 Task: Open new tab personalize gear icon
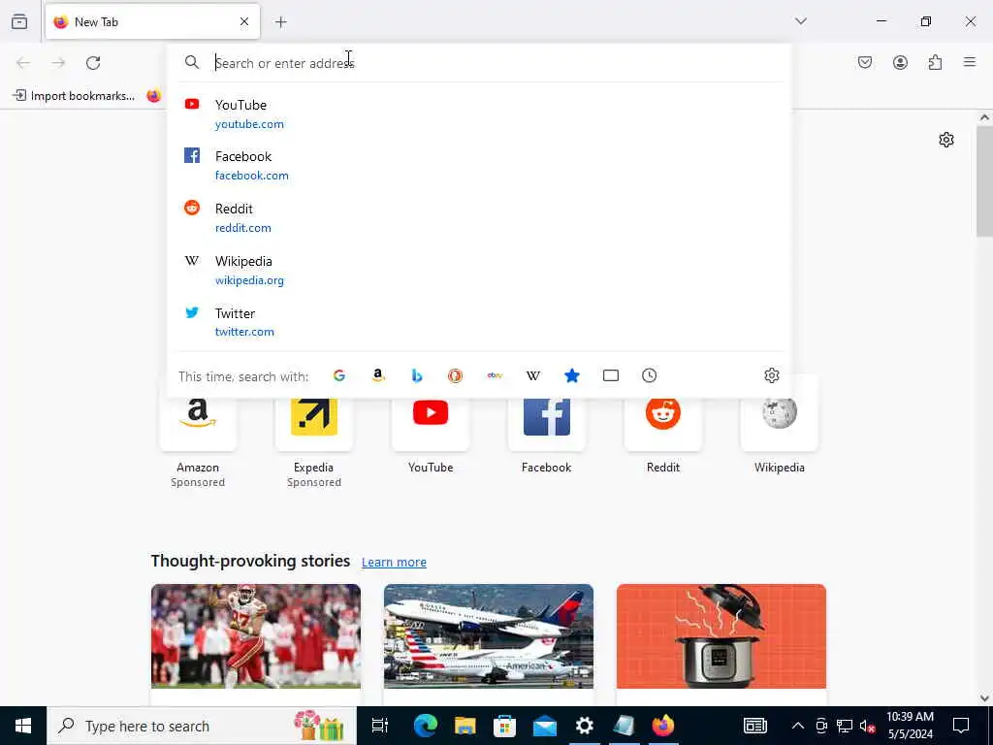(946, 140)
